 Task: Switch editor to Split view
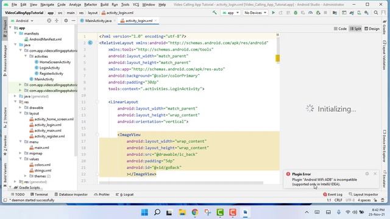pos(355,29)
